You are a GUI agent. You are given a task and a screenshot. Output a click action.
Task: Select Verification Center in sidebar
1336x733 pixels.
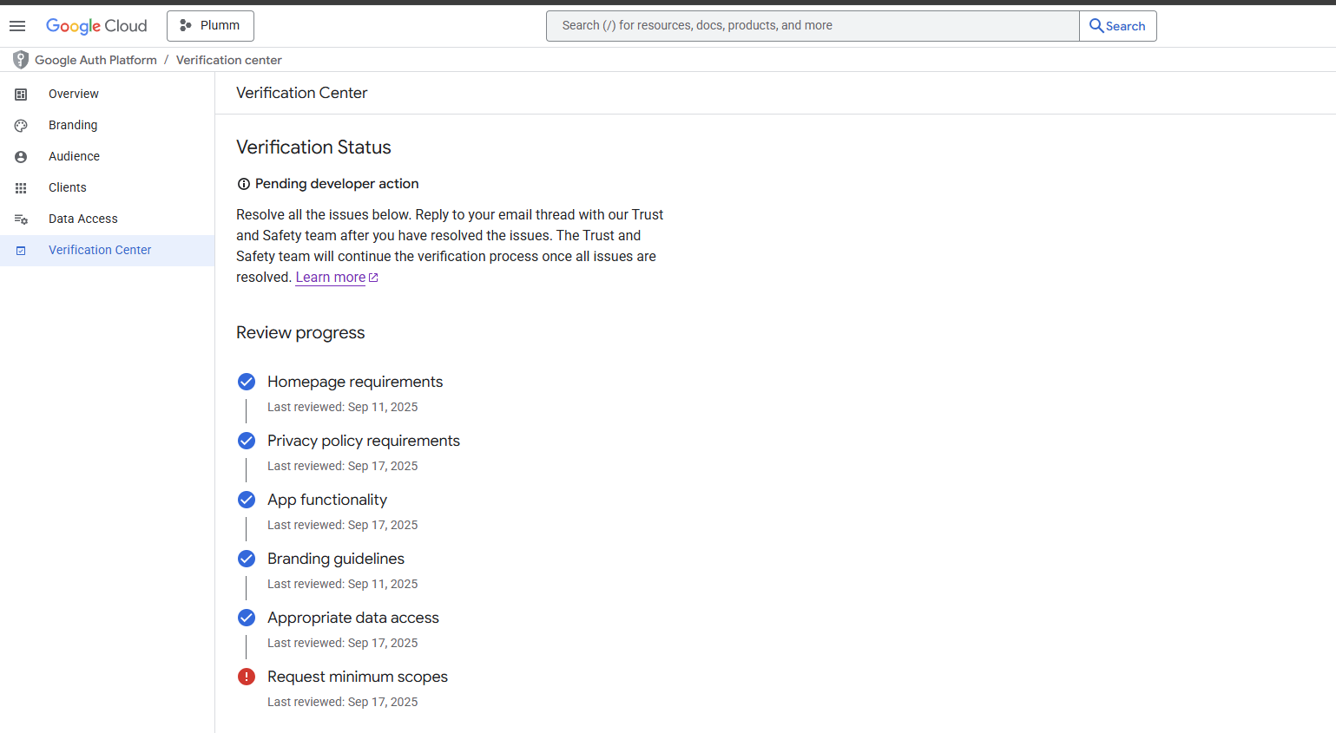tap(108, 250)
